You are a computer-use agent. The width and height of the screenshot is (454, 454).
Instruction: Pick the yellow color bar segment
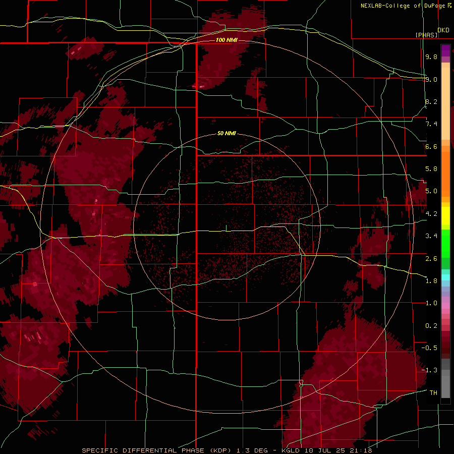coord(445,216)
